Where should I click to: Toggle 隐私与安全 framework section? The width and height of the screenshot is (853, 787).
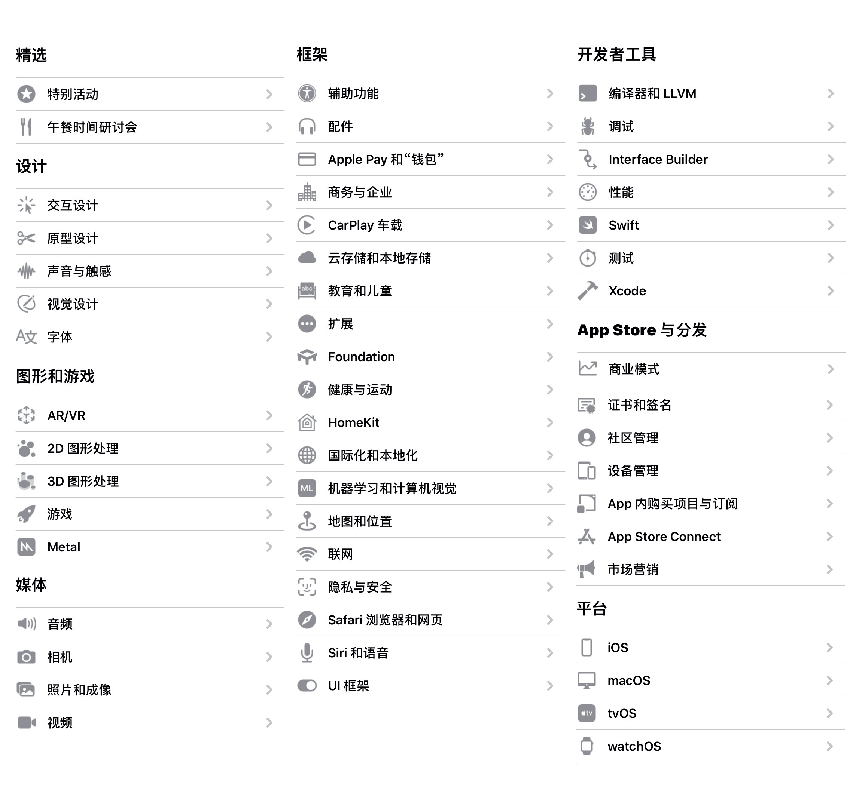point(427,587)
